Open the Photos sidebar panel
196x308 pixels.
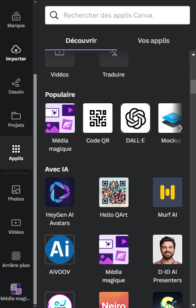click(16, 193)
